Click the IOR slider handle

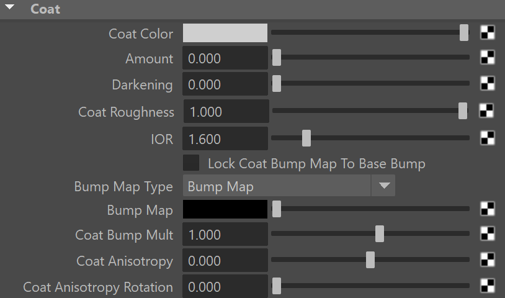click(x=306, y=138)
